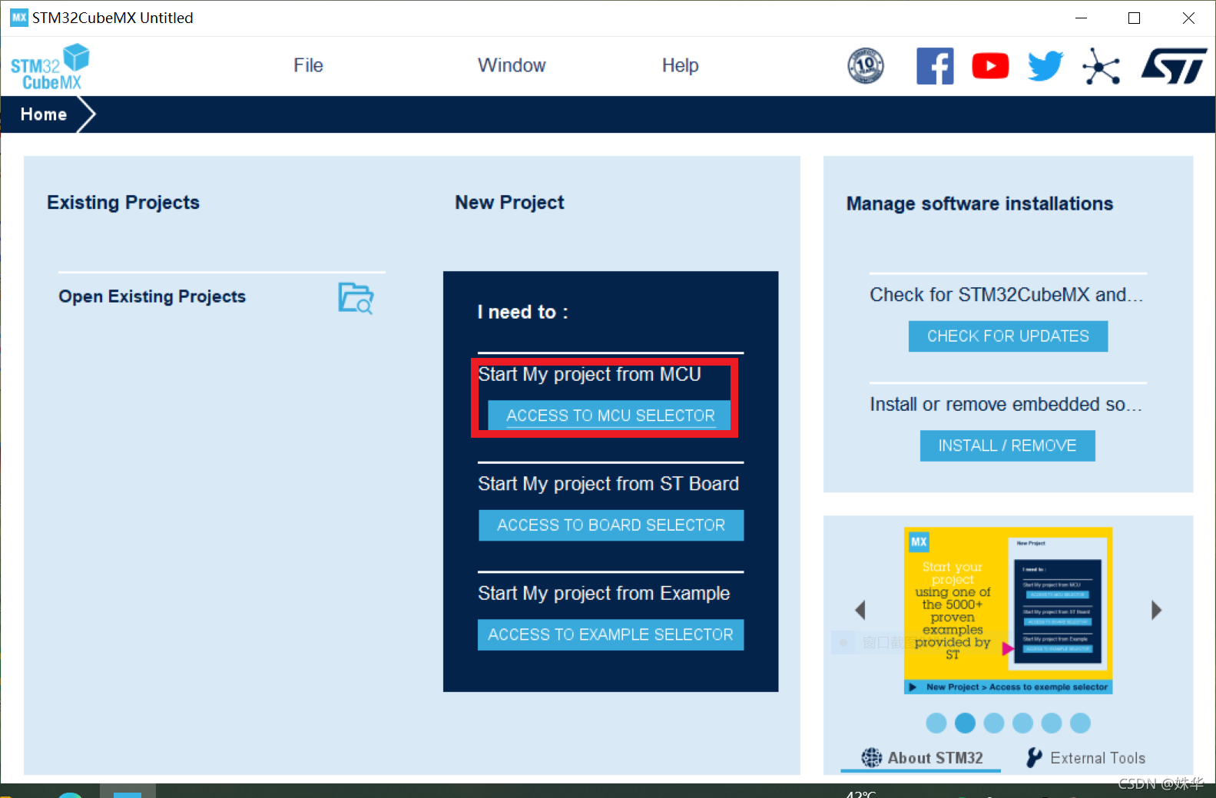Select the third carousel dot
1216x798 pixels.
(994, 723)
